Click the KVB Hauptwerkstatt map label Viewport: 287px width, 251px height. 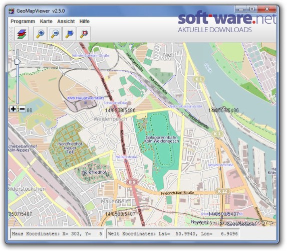(86, 98)
